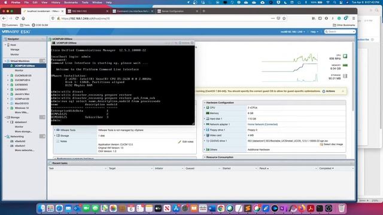
Task: Bookmark this page with the star
Action: pyautogui.click(x=284, y=19)
